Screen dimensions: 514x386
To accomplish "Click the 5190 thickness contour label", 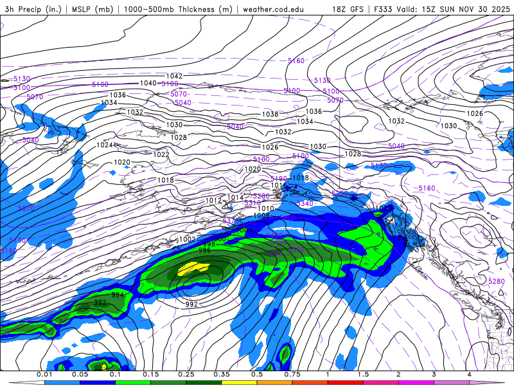I will tap(279, 179).
